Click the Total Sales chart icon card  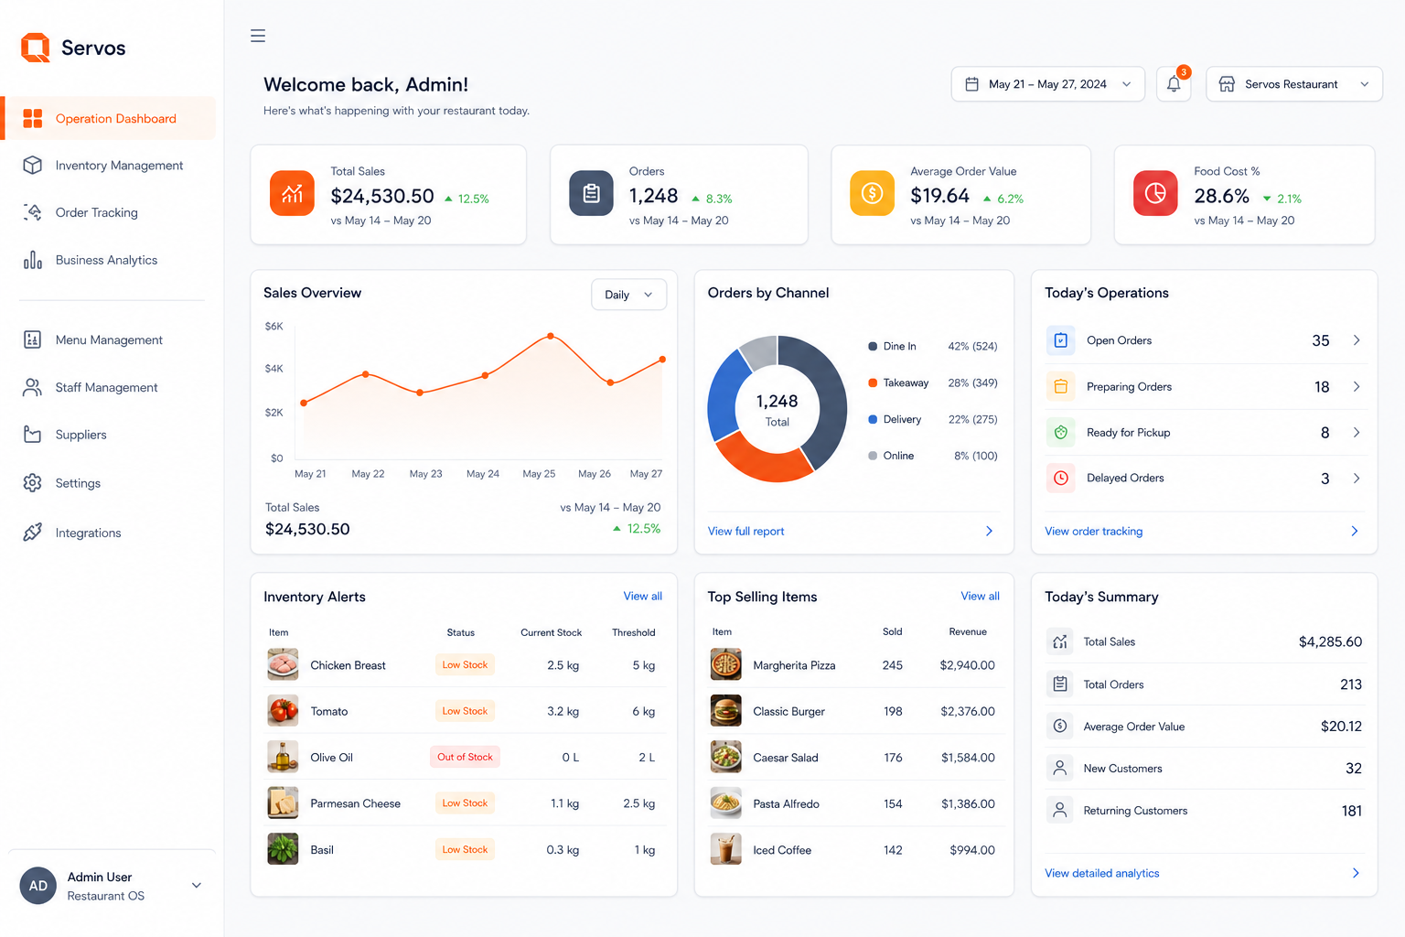coord(292,194)
